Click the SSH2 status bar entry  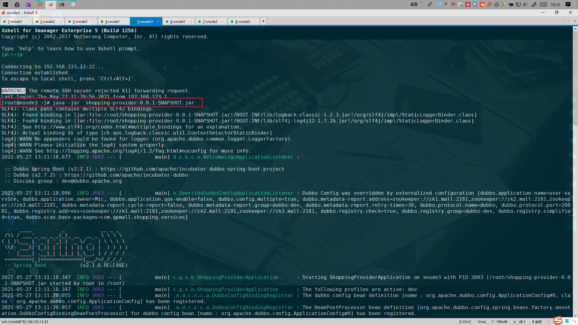(465, 322)
